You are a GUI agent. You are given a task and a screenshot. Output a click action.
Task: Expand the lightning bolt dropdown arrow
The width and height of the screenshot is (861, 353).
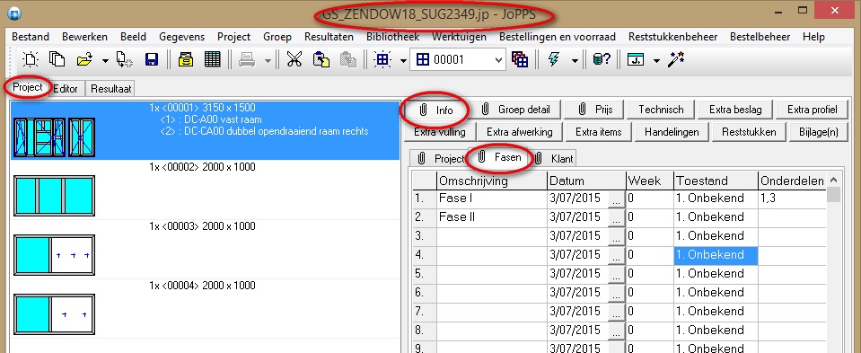pyautogui.click(x=575, y=60)
